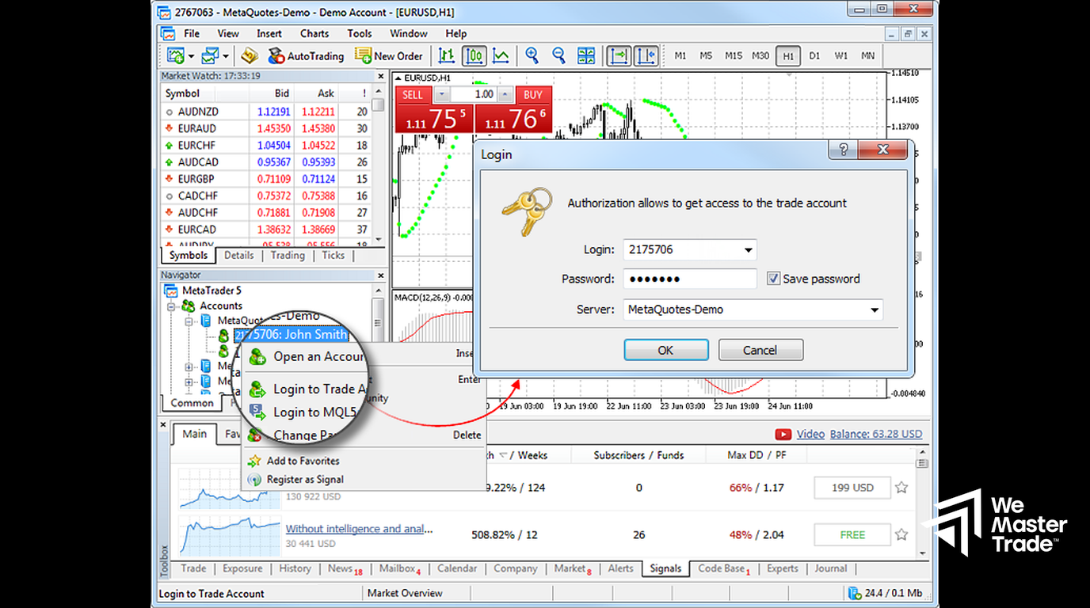Zoom out on the chart
1090x608 pixels.
click(x=559, y=56)
